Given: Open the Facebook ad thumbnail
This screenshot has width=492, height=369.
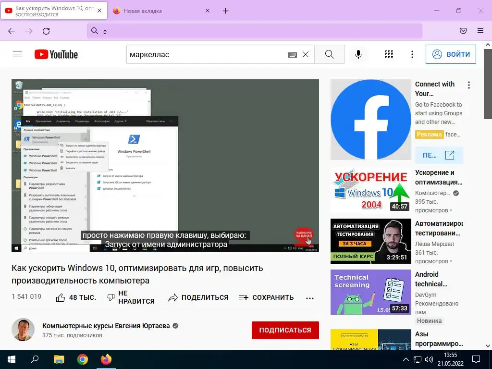Looking at the screenshot, I should pyautogui.click(x=370, y=120).
